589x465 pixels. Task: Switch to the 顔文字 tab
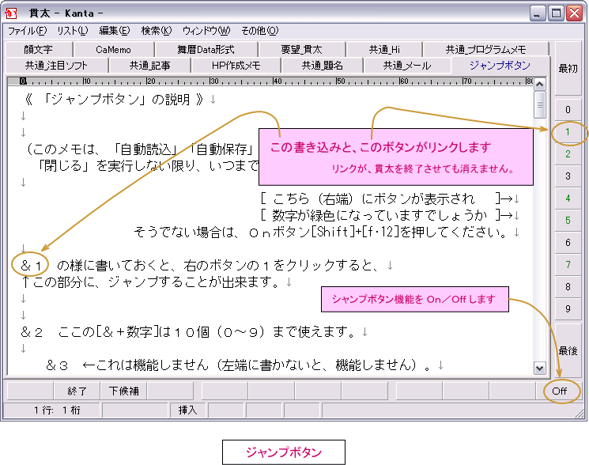38,49
